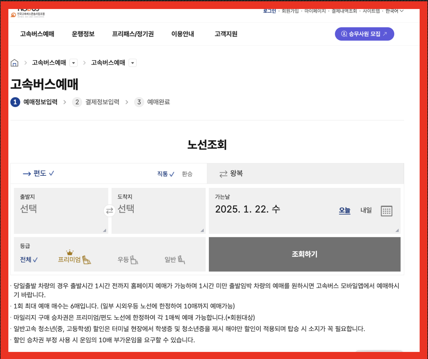Switch to the 고객지원 menu
Screen dimensions: 428x359
[226, 34]
